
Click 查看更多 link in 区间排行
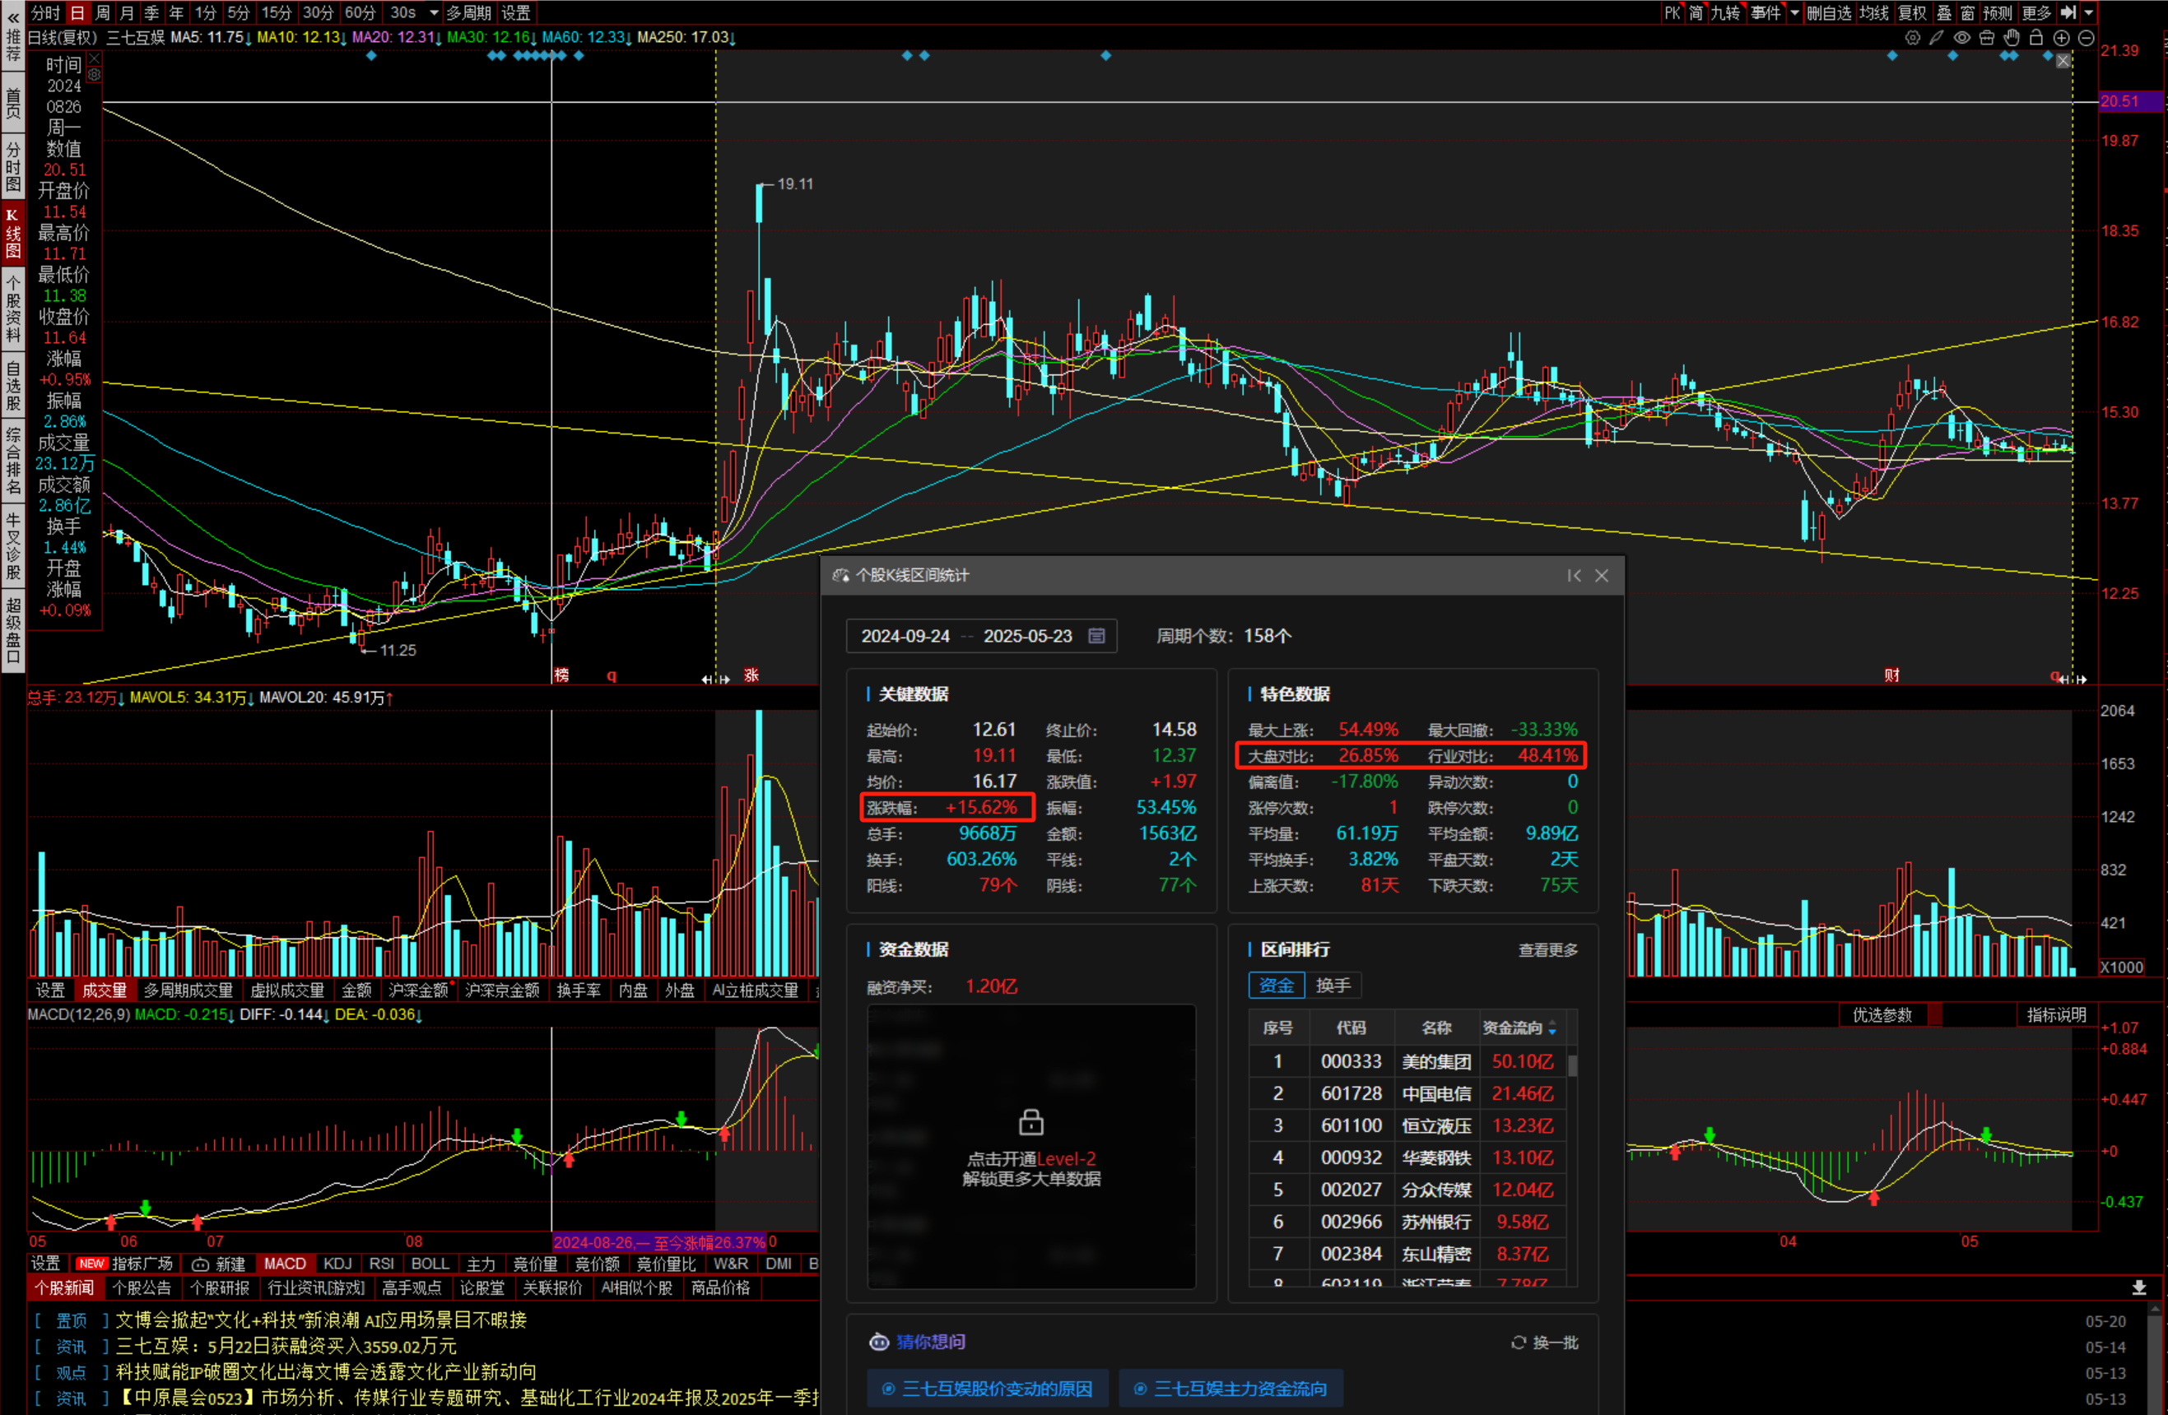(1547, 949)
